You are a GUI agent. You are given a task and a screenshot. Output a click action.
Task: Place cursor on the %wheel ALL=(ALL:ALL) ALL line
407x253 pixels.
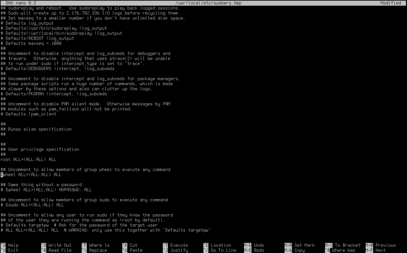[28, 174]
